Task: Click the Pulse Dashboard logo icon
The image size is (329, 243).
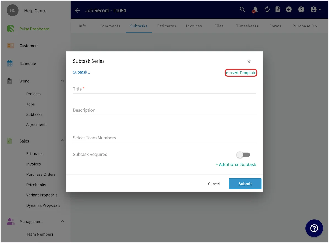Action: [10, 29]
